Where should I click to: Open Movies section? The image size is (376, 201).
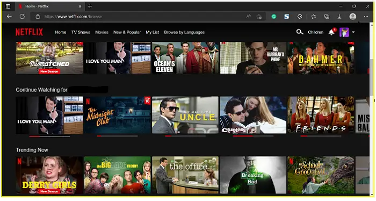[x=102, y=32]
